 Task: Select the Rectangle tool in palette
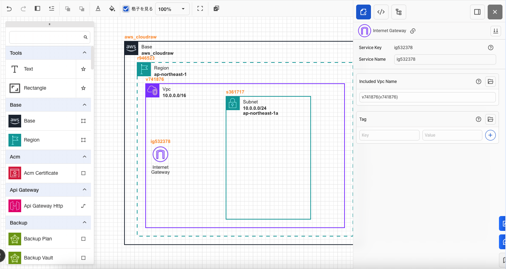(41, 88)
